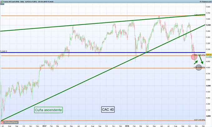Click the 2017 year label on time axis
Viewport: 212px width, 127px height.
pos(44,126)
